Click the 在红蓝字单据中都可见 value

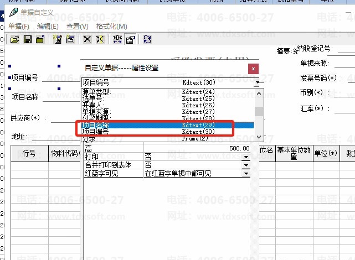[178, 173]
